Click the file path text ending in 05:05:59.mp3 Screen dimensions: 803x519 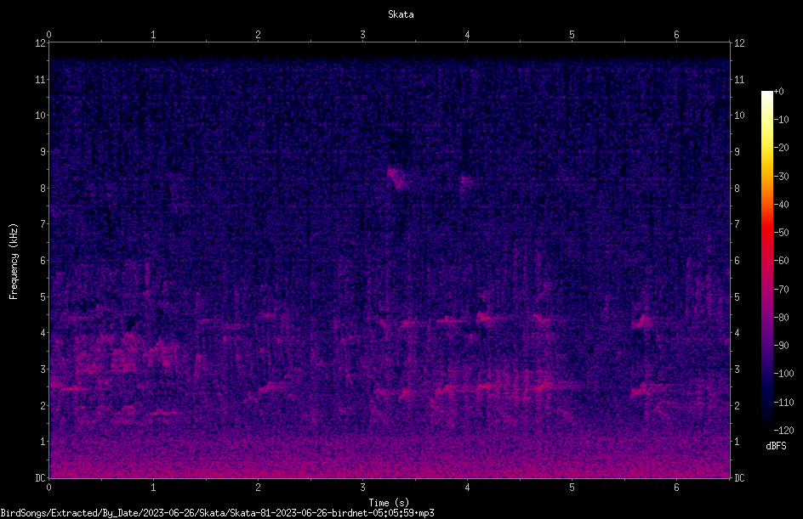pos(217,513)
